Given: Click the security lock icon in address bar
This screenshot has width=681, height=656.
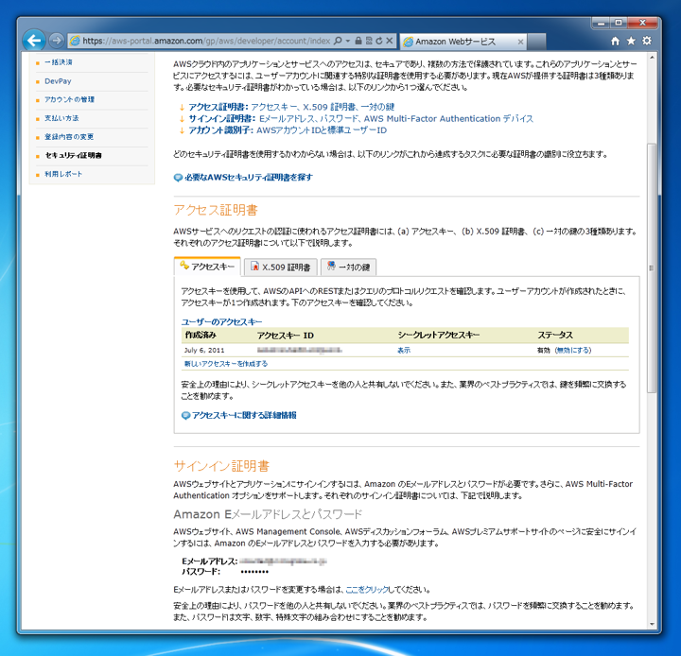Looking at the screenshot, I should click(358, 41).
